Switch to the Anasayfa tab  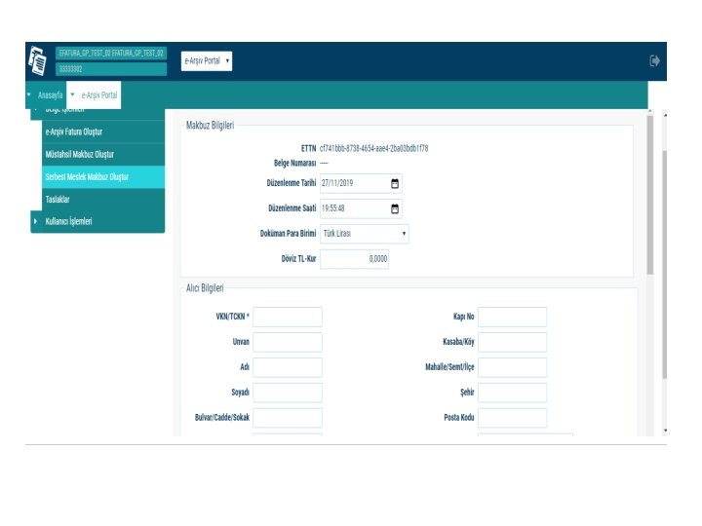(x=50, y=94)
